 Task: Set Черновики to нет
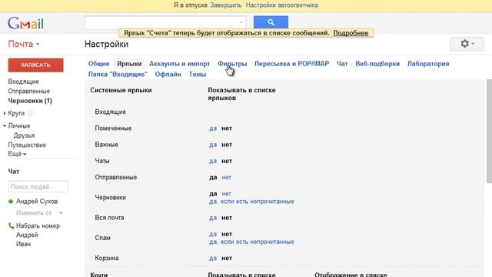click(x=227, y=194)
